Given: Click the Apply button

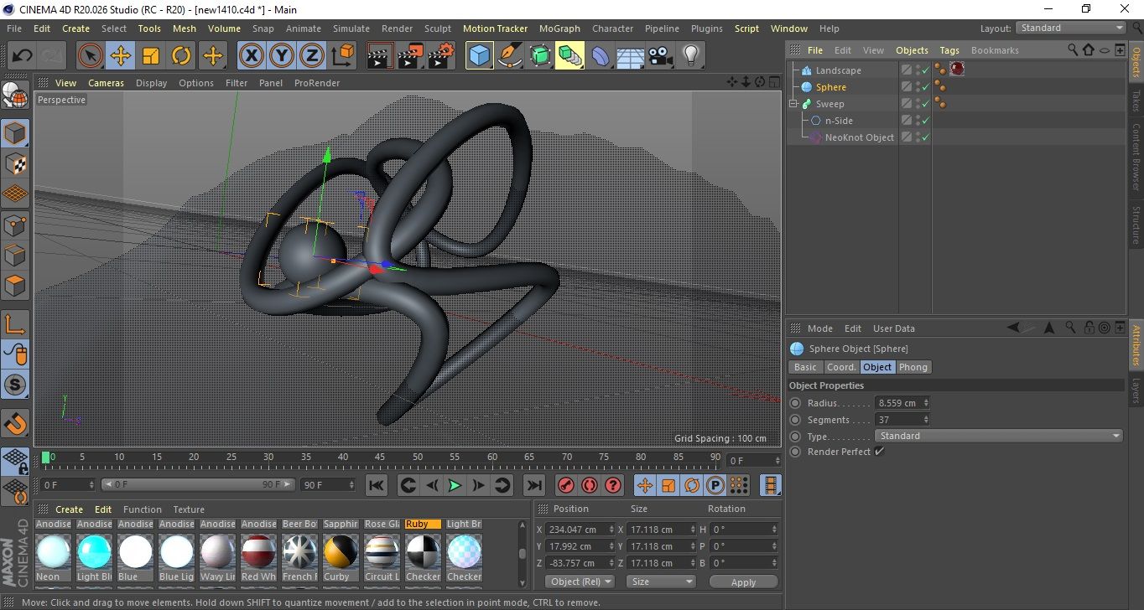Looking at the screenshot, I should 743,582.
